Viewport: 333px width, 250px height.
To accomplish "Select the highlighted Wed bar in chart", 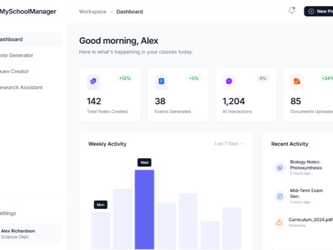I will (x=144, y=208).
